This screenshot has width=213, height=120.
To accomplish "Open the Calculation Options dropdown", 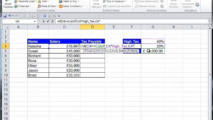I will tap(188, 4).
